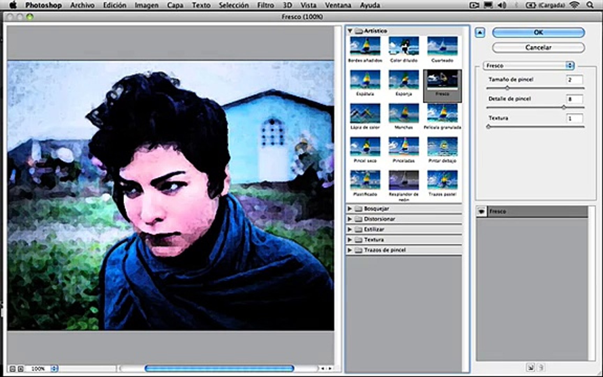Select the Bordes añadidos filter thumbnail
Image resolution: width=603 pixels, height=377 pixels.
pyautogui.click(x=365, y=46)
